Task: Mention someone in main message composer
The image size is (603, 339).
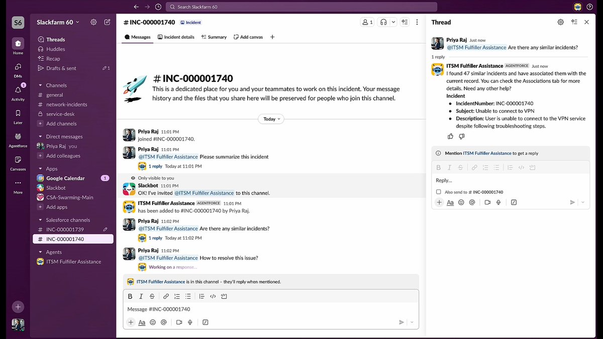Action: pyautogui.click(x=164, y=322)
